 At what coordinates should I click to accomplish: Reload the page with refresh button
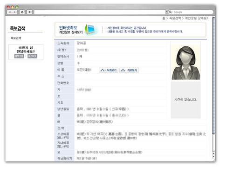[22, 12]
